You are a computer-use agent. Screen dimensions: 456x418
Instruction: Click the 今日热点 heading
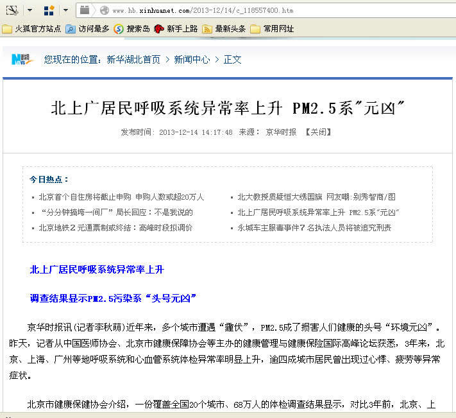click(x=49, y=179)
